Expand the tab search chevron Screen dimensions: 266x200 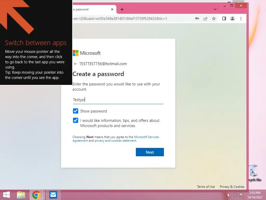[x=215, y=9]
